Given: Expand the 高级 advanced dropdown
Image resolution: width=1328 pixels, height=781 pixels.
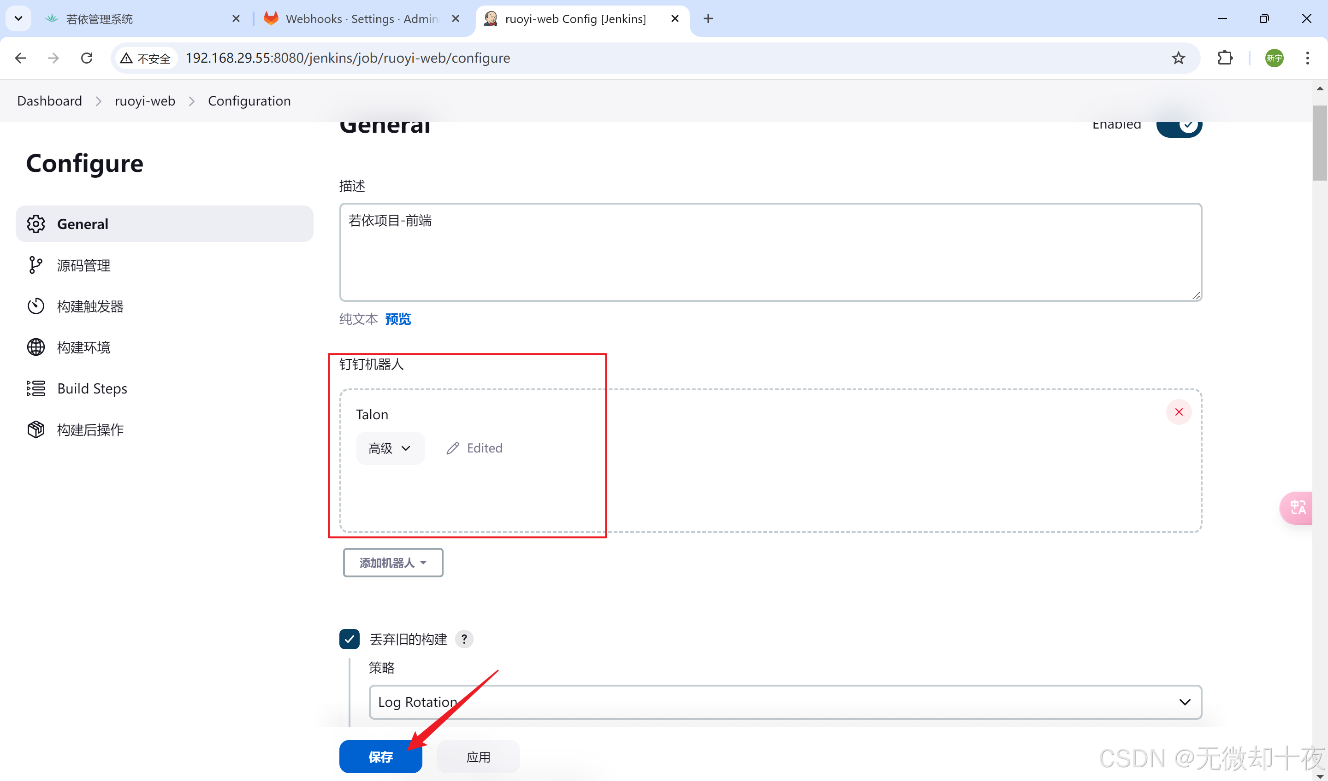Looking at the screenshot, I should point(390,448).
